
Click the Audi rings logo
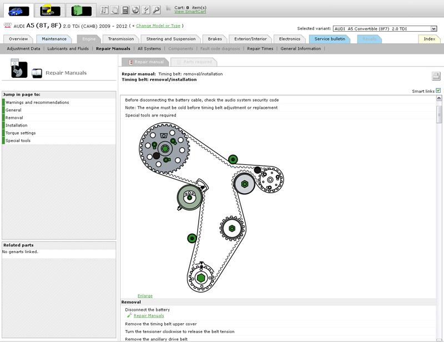pos(8,25)
